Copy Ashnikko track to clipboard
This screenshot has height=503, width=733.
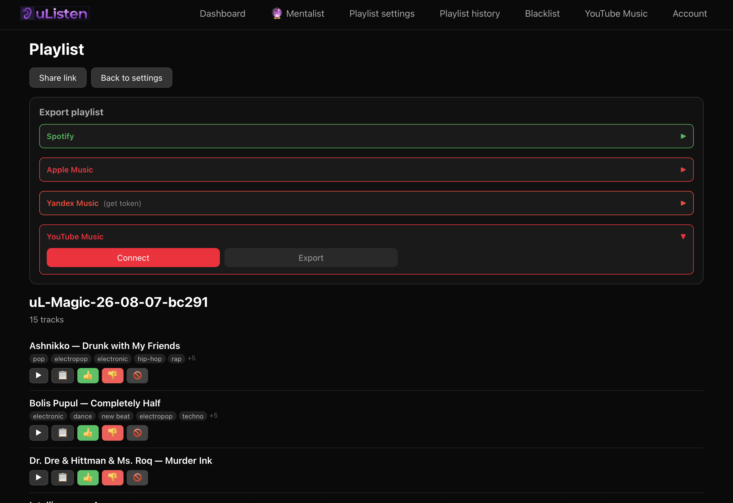(x=63, y=375)
